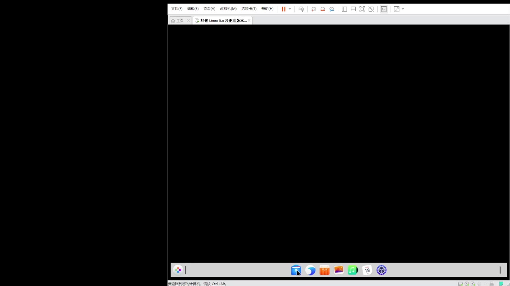Image resolution: width=510 pixels, height=286 pixels.
Task: Open the app store from the dock
Action: click(324, 270)
